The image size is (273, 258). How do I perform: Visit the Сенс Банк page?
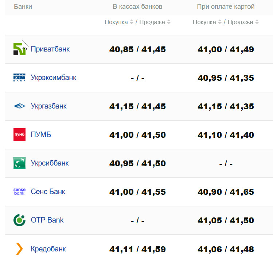coord(48,191)
